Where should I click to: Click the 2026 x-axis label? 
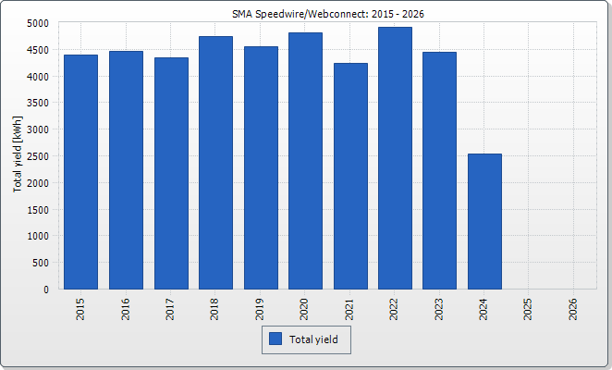pos(574,309)
